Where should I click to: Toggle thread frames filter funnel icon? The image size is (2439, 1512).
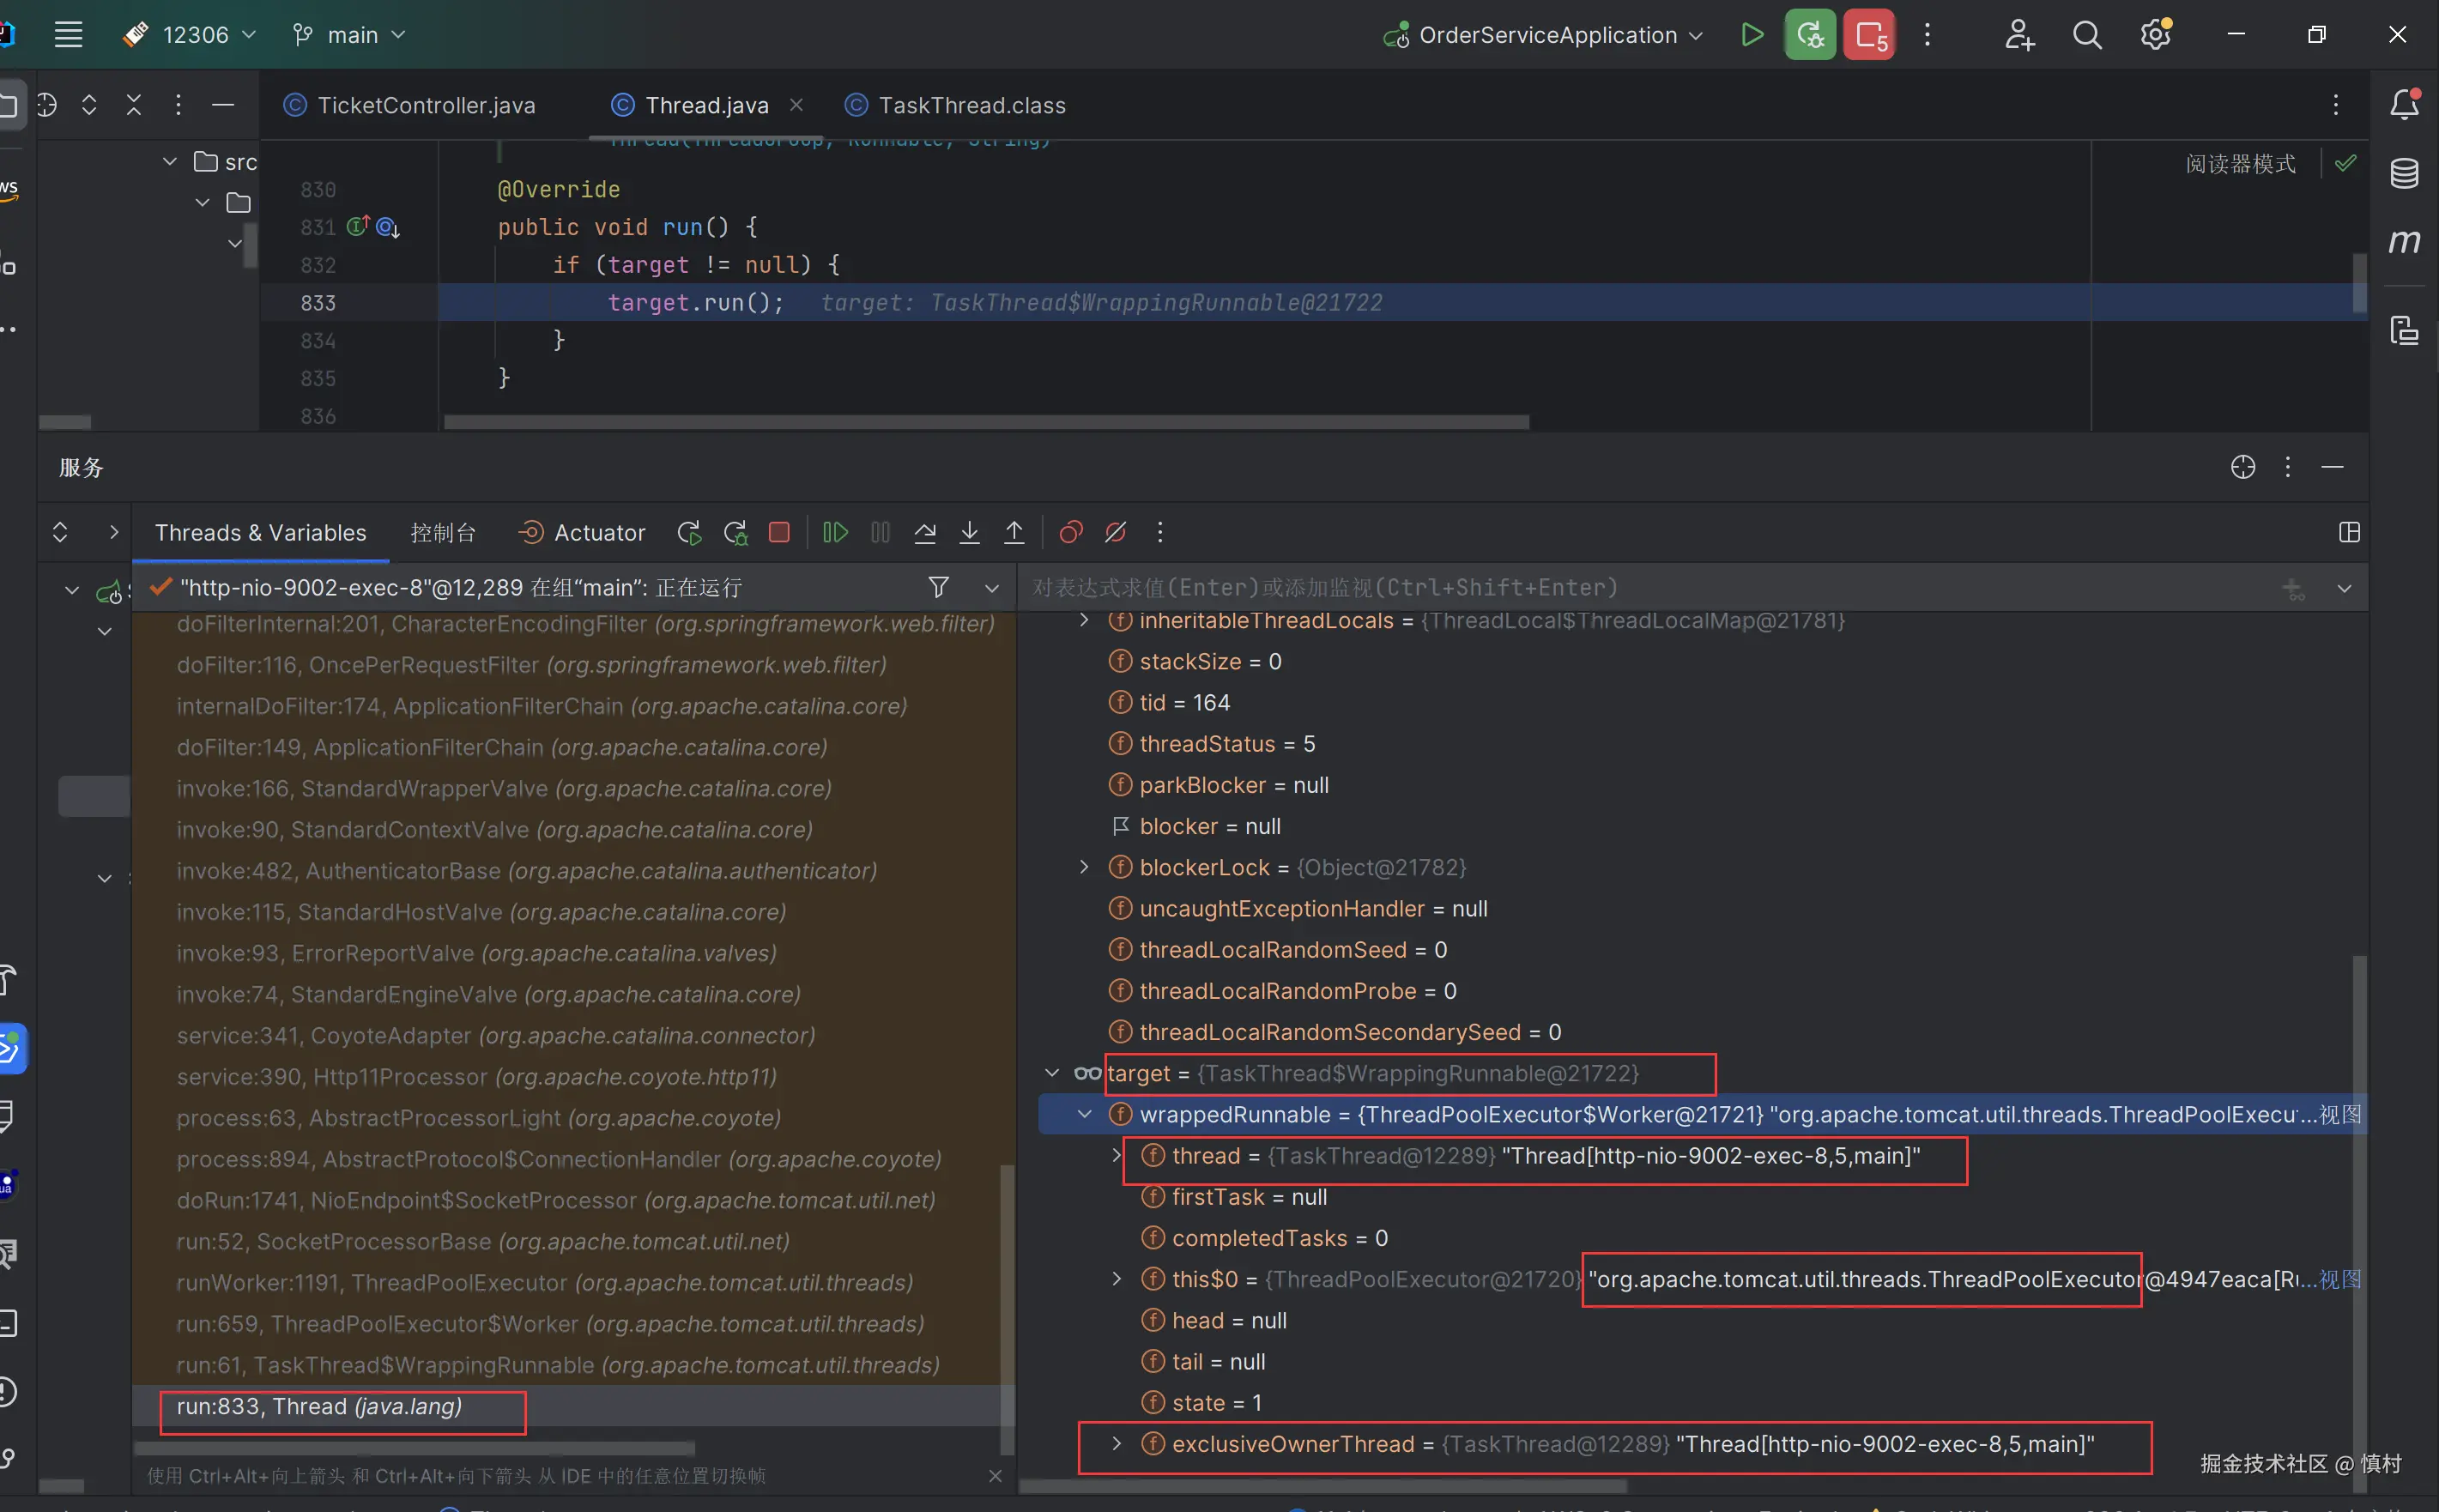point(938,587)
